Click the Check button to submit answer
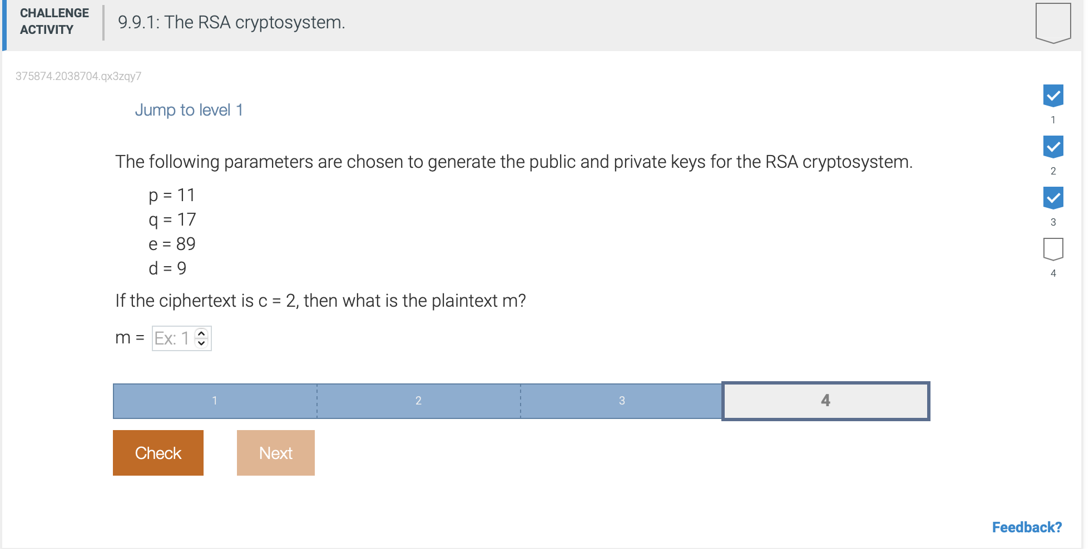 pos(158,452)
